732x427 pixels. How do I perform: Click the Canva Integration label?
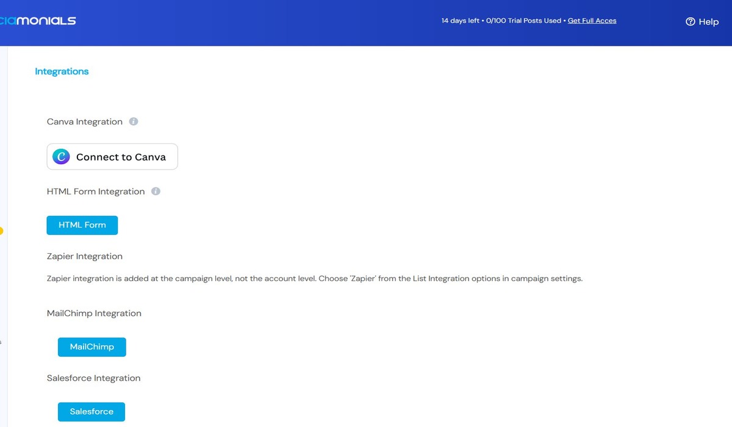click(85, 121)
